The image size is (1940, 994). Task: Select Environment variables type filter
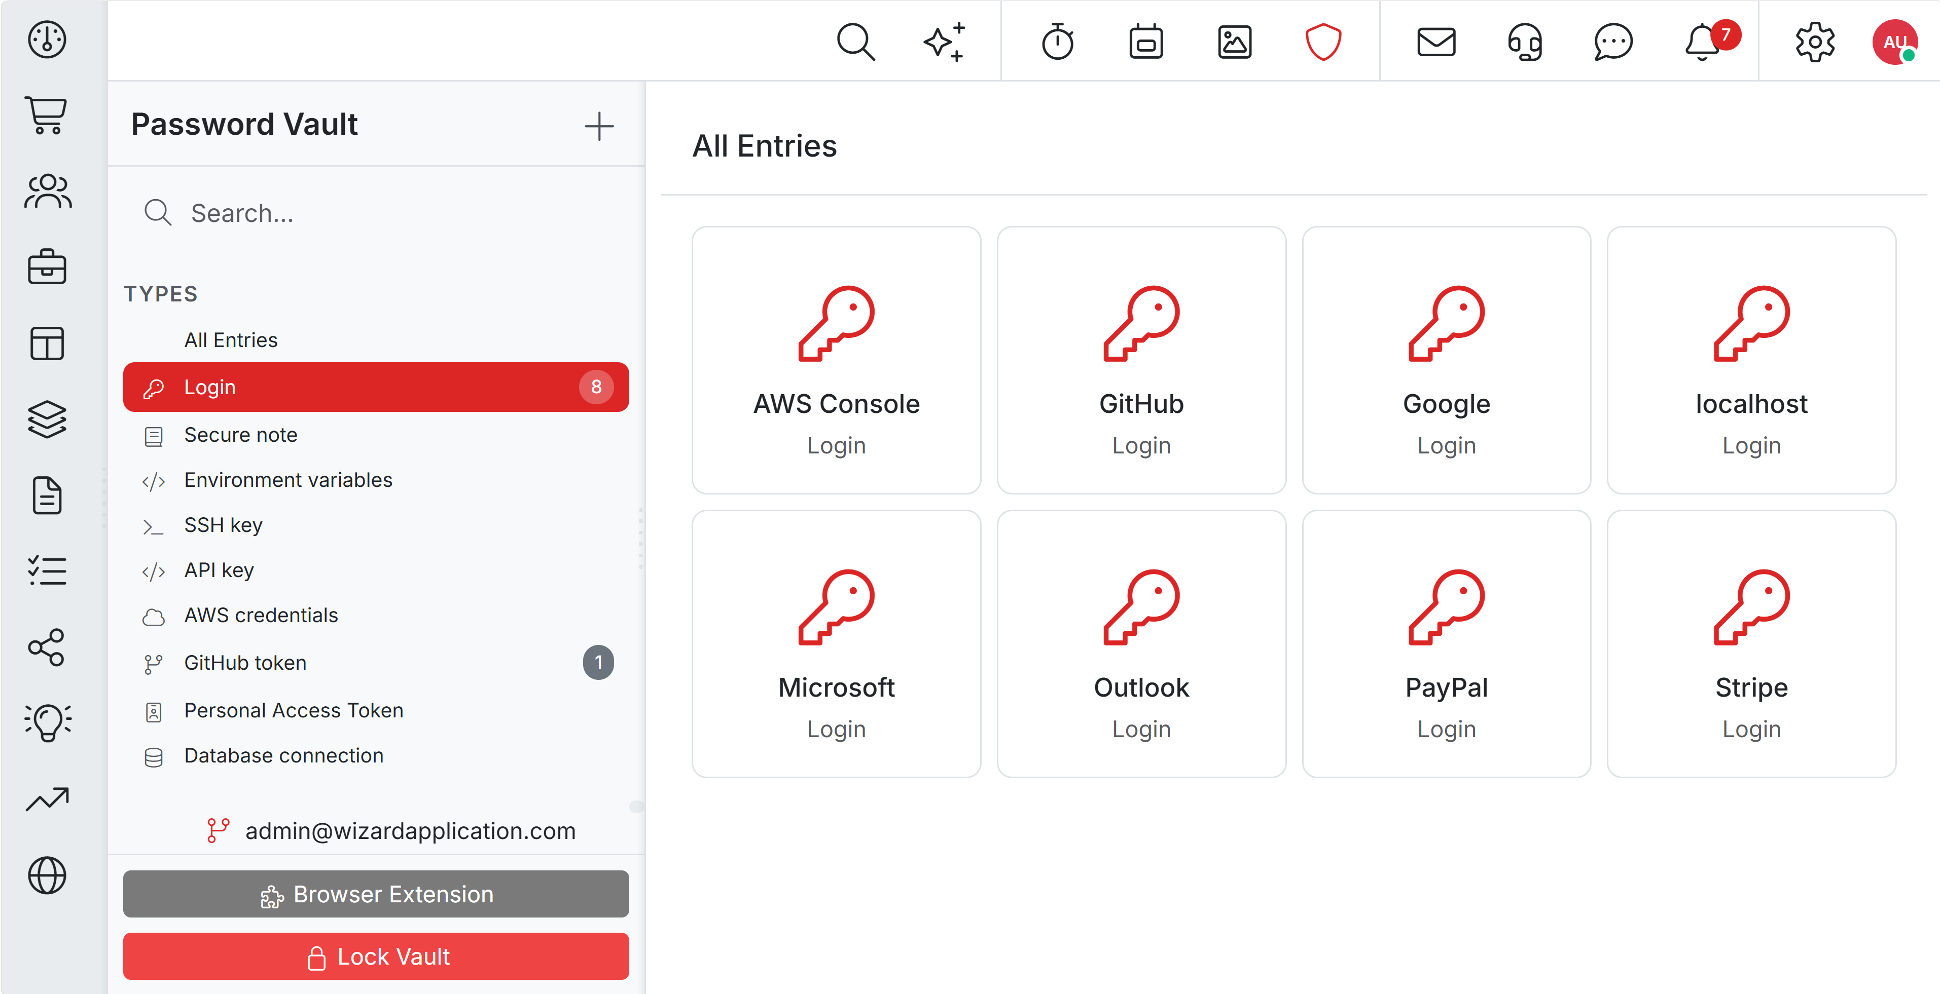tap(377, 480)
